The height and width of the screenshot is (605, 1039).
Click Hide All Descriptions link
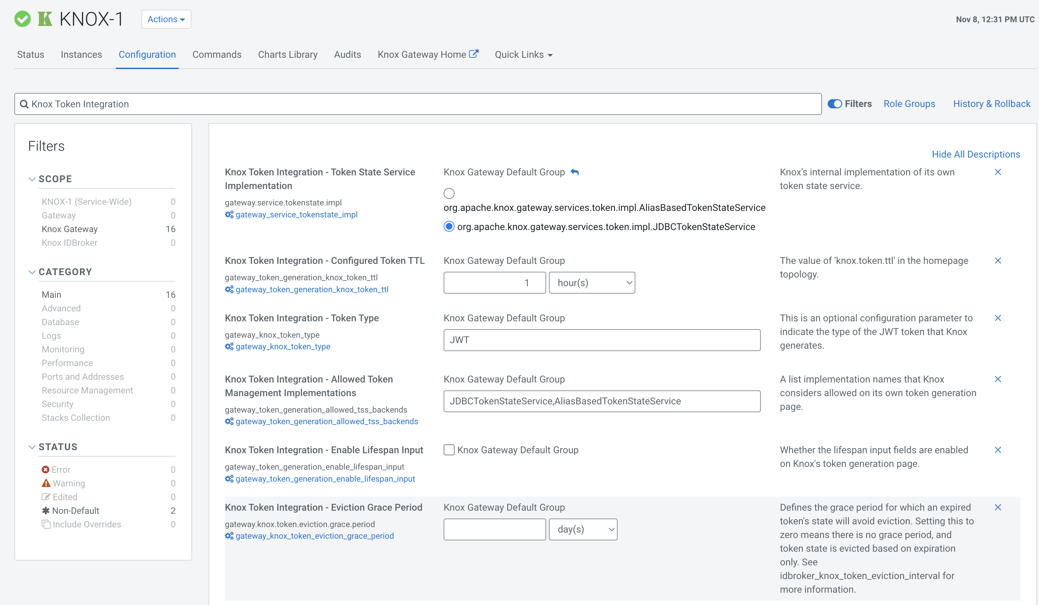click(x=975, y=154)
